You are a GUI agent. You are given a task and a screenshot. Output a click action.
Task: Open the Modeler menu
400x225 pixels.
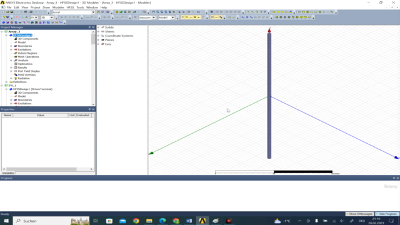(x=58, y=7)
